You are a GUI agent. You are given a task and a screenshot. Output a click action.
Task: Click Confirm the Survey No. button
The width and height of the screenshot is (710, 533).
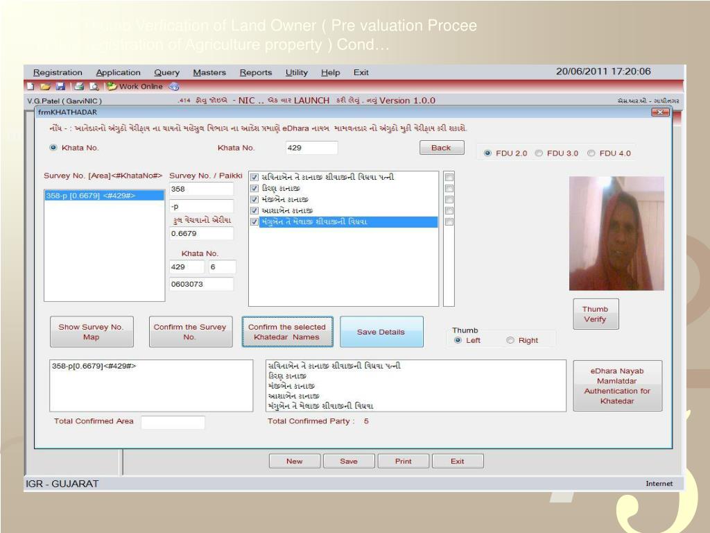pos(191,332)
